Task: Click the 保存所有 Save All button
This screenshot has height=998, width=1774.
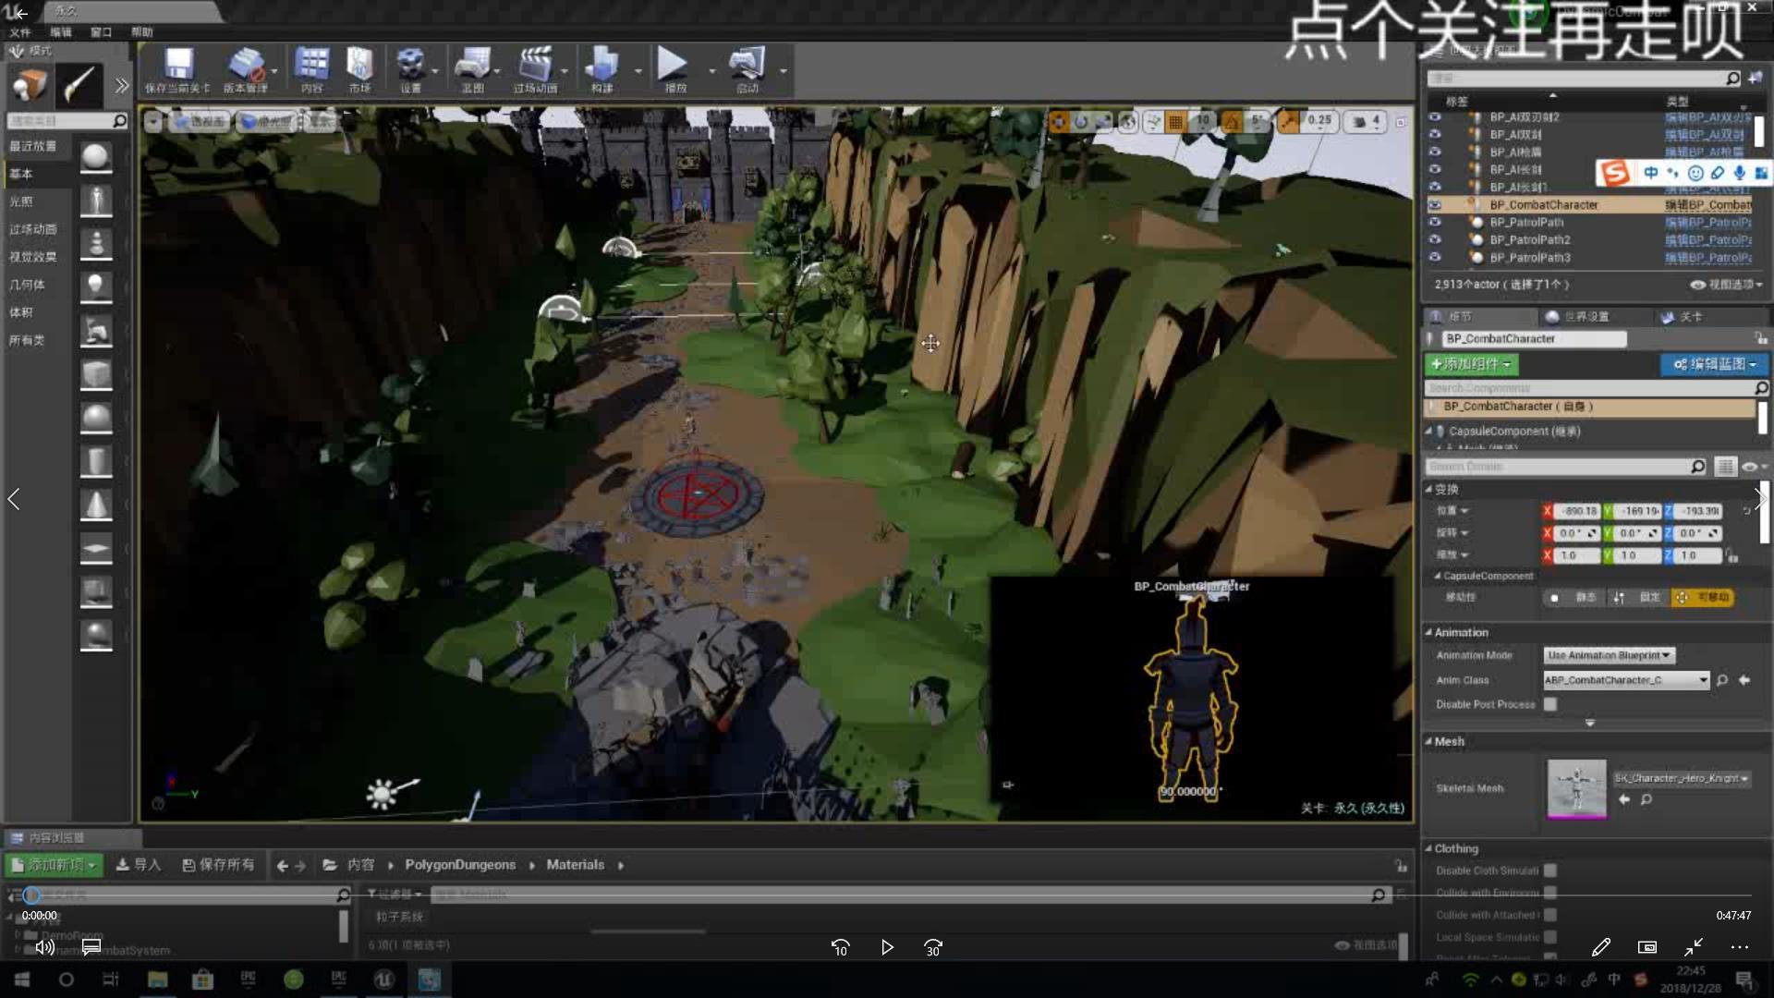Action: pos(218,865)
